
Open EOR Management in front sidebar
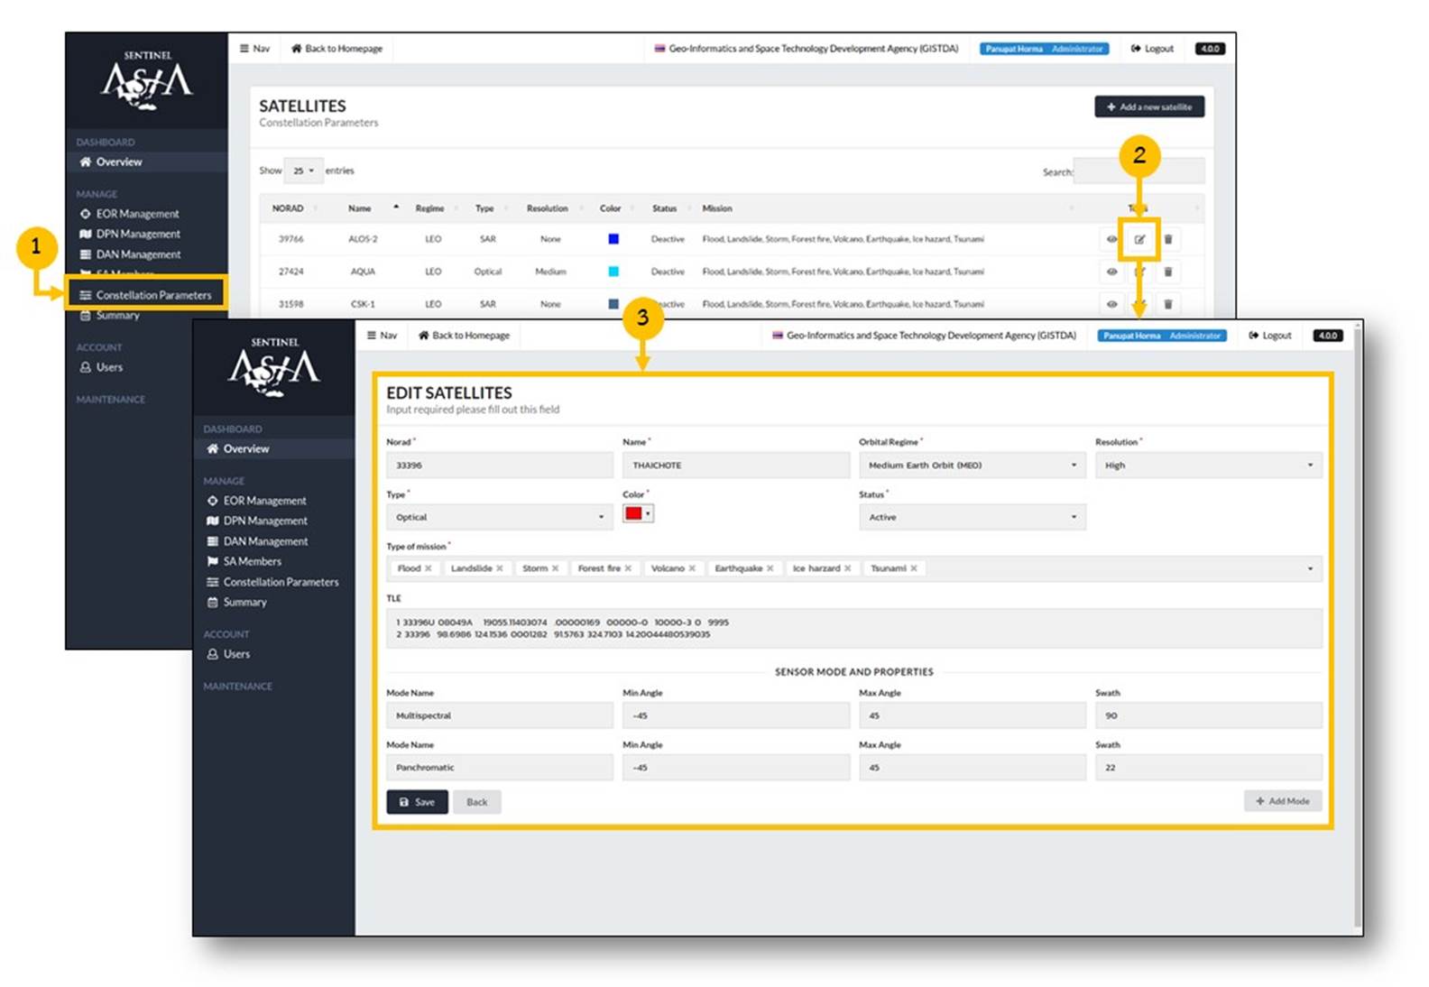[x=264, y=501]
